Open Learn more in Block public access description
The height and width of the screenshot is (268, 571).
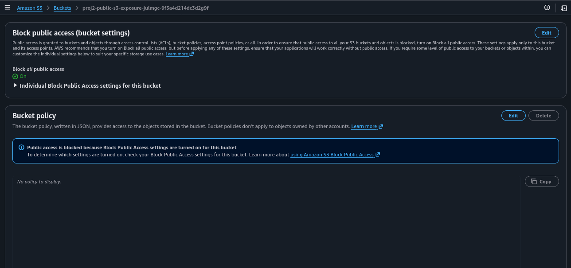[177, 54]
